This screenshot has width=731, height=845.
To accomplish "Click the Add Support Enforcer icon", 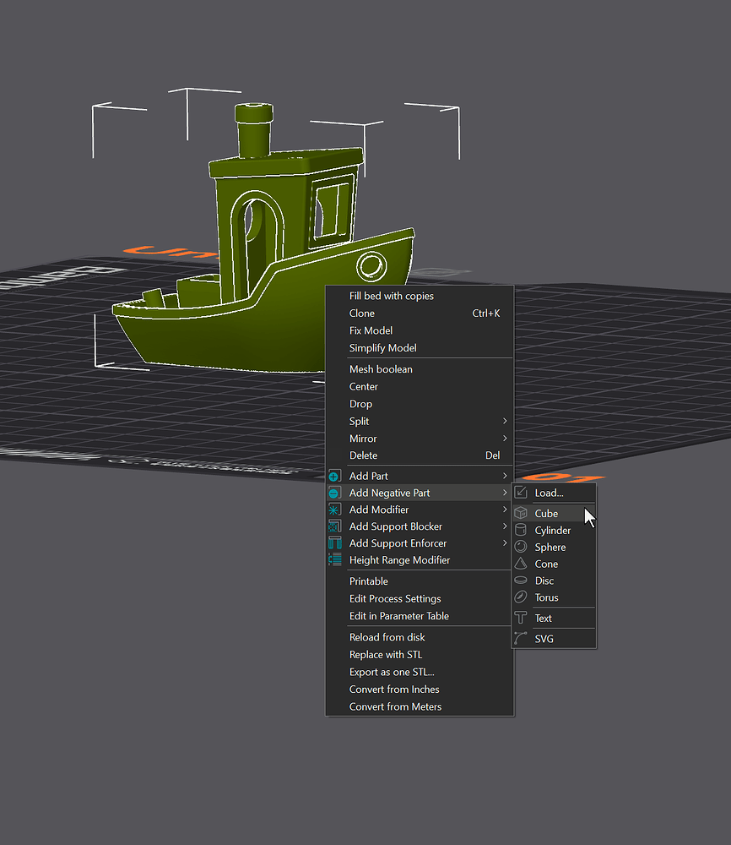I will coord(334,542).
